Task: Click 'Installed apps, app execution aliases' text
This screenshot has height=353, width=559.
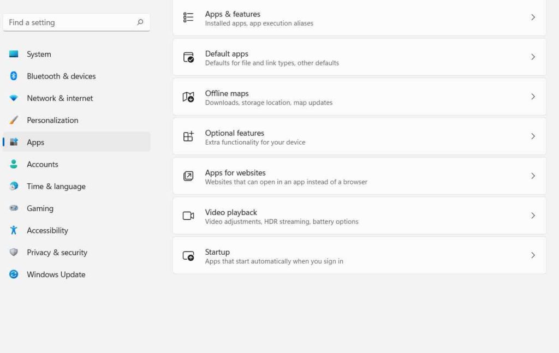Action: 259,23
